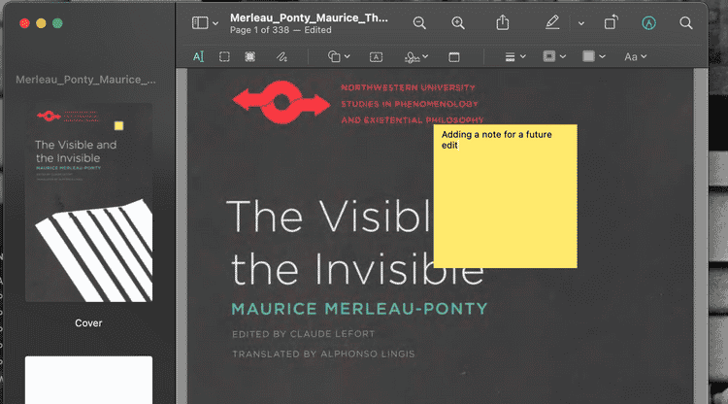Select the Sketch drawing tool

point(281,57)
